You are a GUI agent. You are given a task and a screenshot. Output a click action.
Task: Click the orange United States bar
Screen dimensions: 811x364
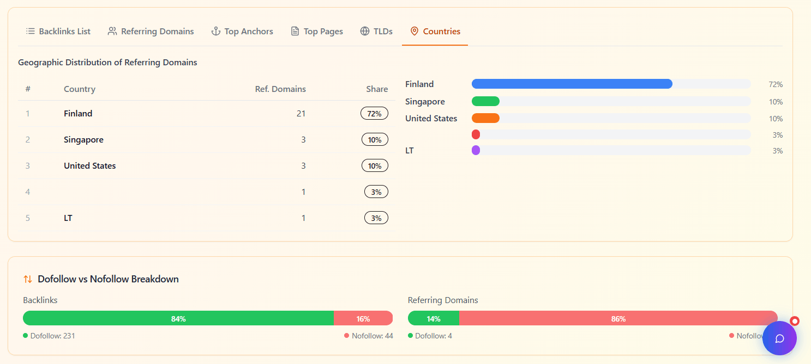tap(485, 118)
